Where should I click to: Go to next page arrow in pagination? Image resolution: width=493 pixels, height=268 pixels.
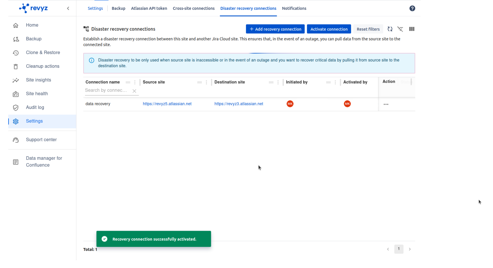click(410, 249)
